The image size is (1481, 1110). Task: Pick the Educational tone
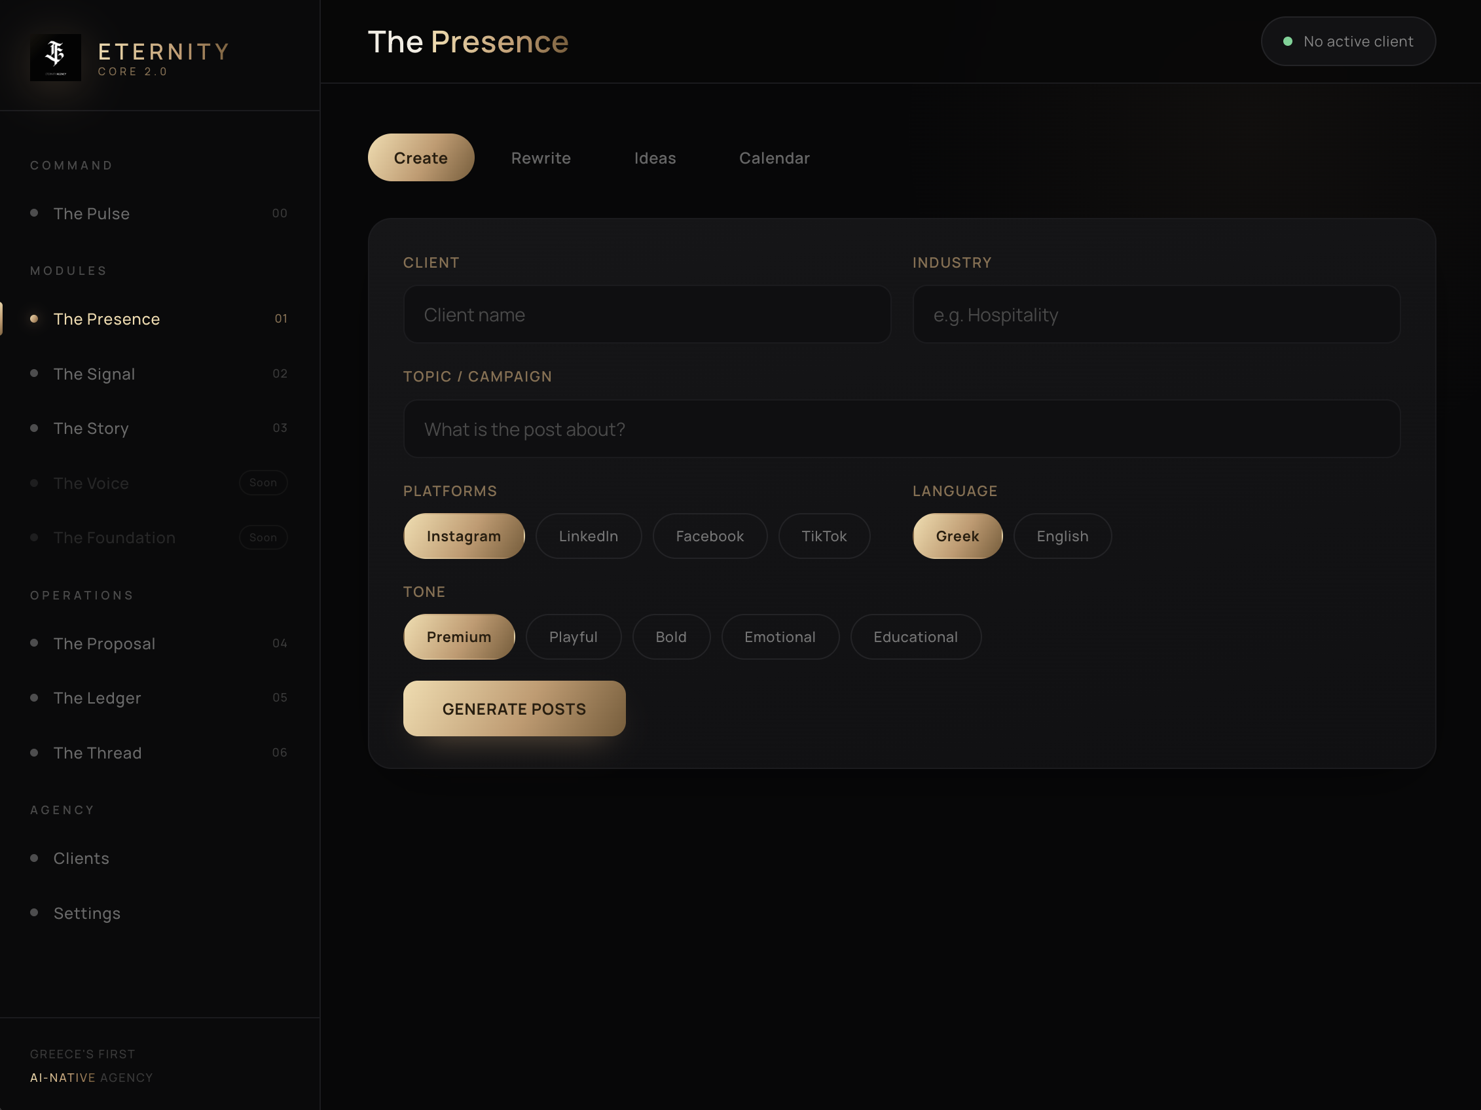(x=915, y=637)
